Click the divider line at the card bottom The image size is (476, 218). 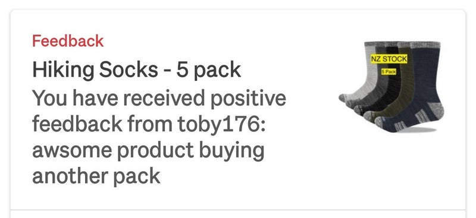(238, 210)
